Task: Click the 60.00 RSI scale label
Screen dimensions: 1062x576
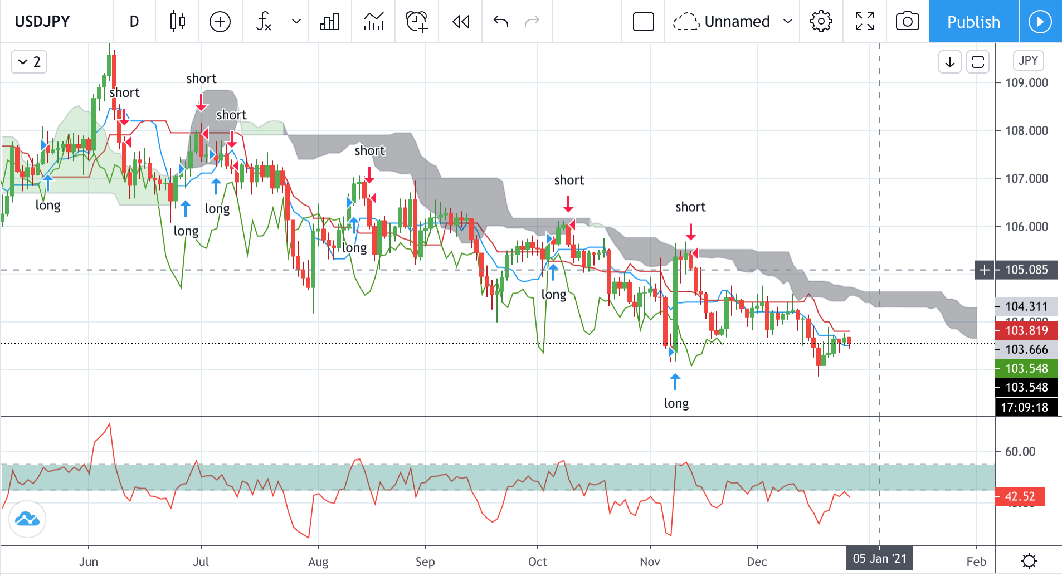Action: (x=1020, y=452)
